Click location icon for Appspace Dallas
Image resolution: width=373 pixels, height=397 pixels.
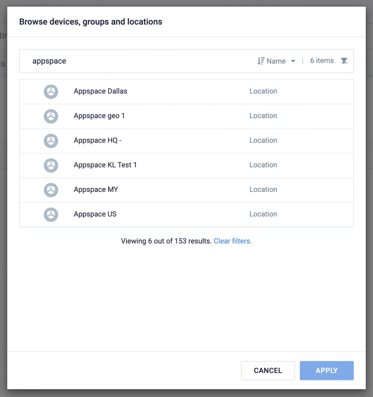click(51, 91)
